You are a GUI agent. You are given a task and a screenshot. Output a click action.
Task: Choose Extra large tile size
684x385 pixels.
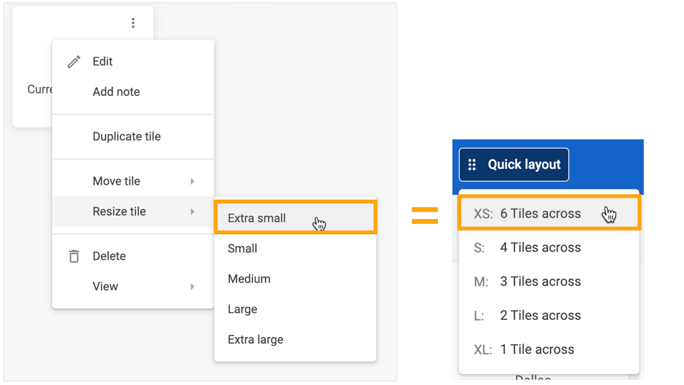[296, 340]
